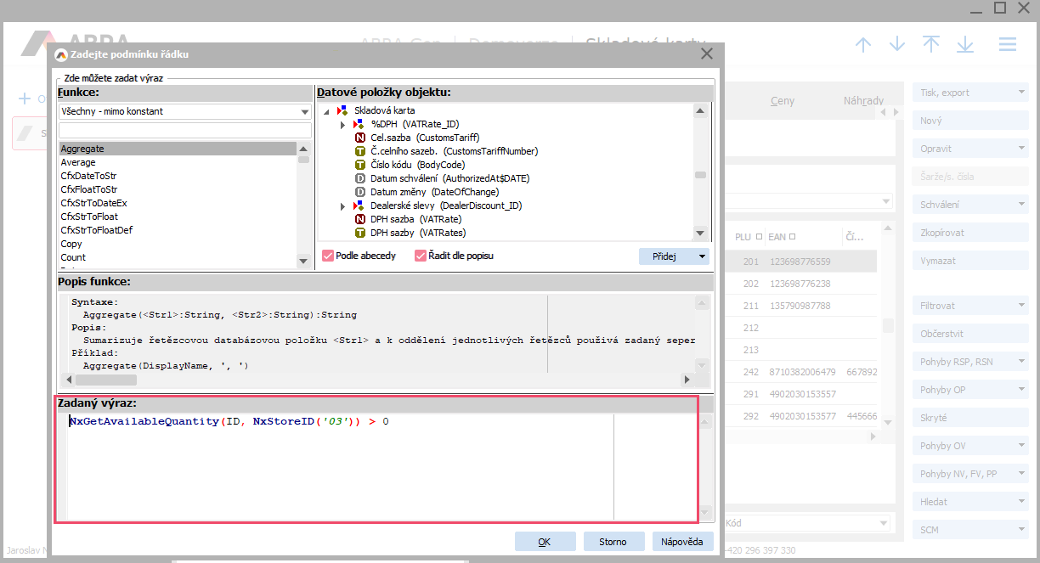Screen dimensions: 1040x563
Task: Click the OK button in the dialog
Action: point(545,542)
